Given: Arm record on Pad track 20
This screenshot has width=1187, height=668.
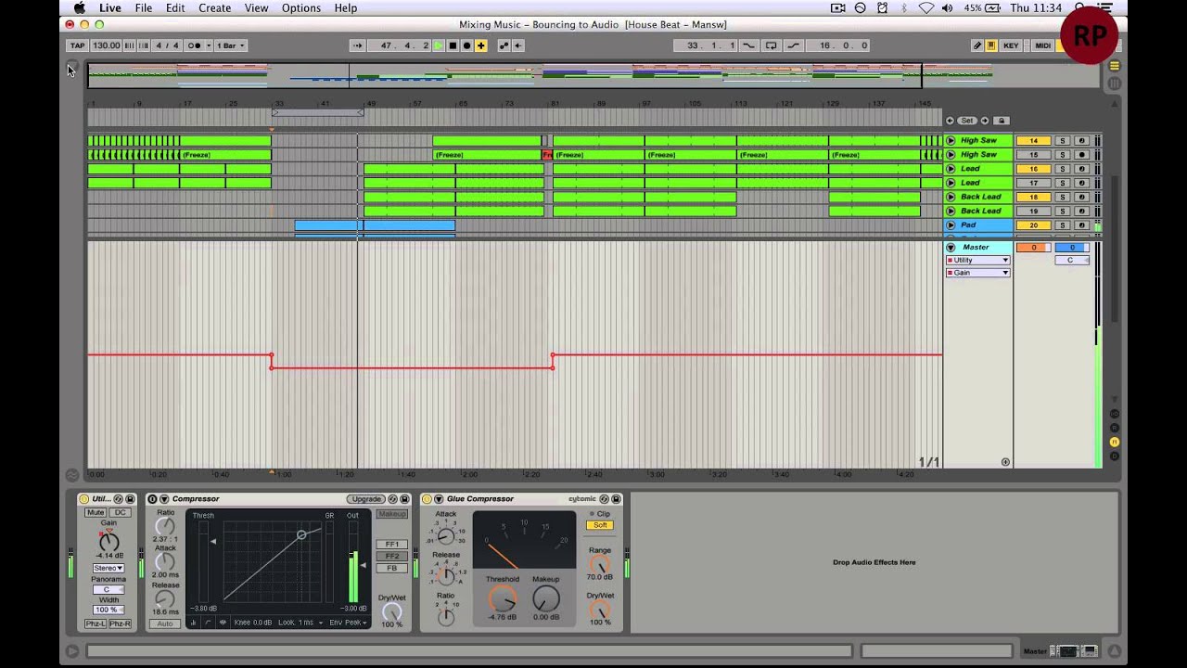Looking at the screenshot, I should [1081, 225].
